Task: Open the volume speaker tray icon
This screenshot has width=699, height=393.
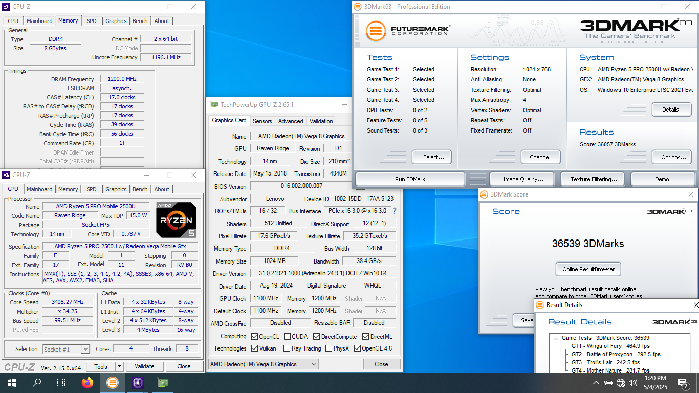Action: coord(633,383)
